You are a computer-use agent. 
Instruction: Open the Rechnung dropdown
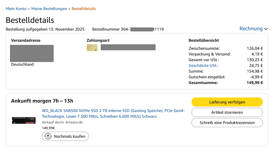251,29
